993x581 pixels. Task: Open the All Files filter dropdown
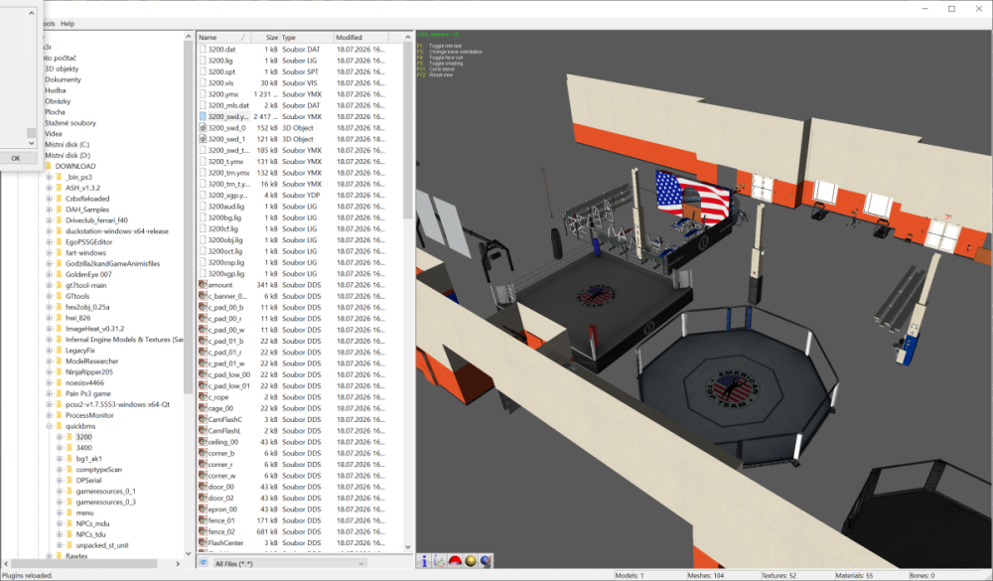[289, 563]
